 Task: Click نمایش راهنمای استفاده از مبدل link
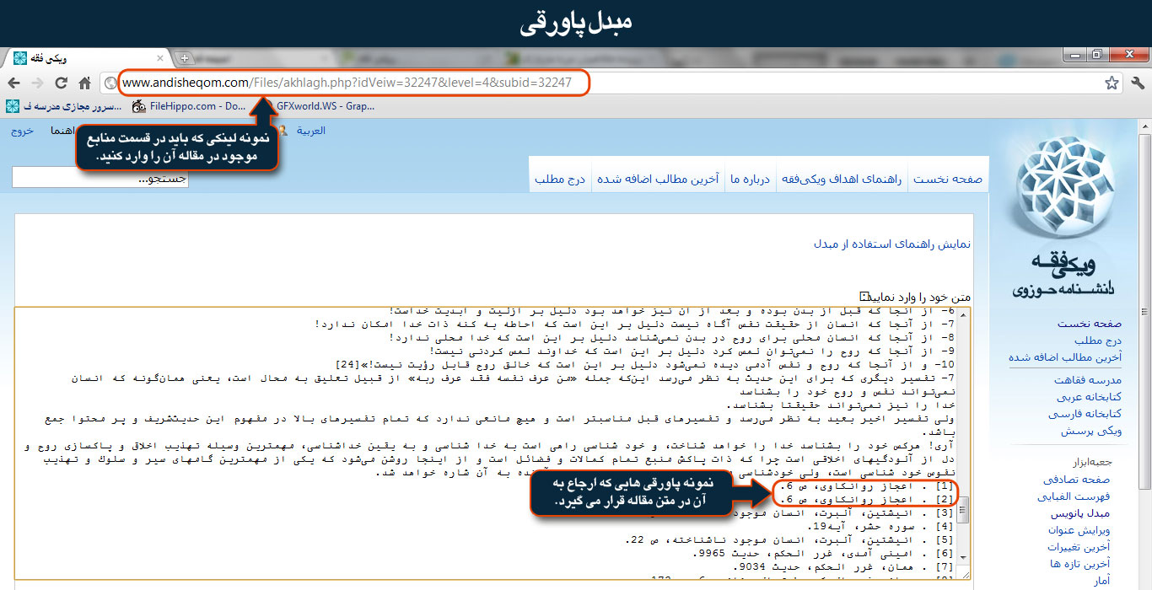pyautogui.click(x=892, y=244)
